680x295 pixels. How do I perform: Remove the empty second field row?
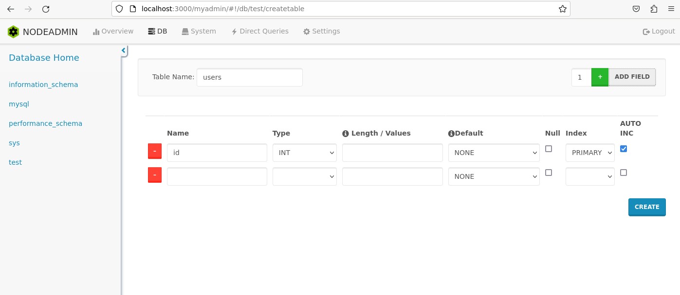click(154, 175)
